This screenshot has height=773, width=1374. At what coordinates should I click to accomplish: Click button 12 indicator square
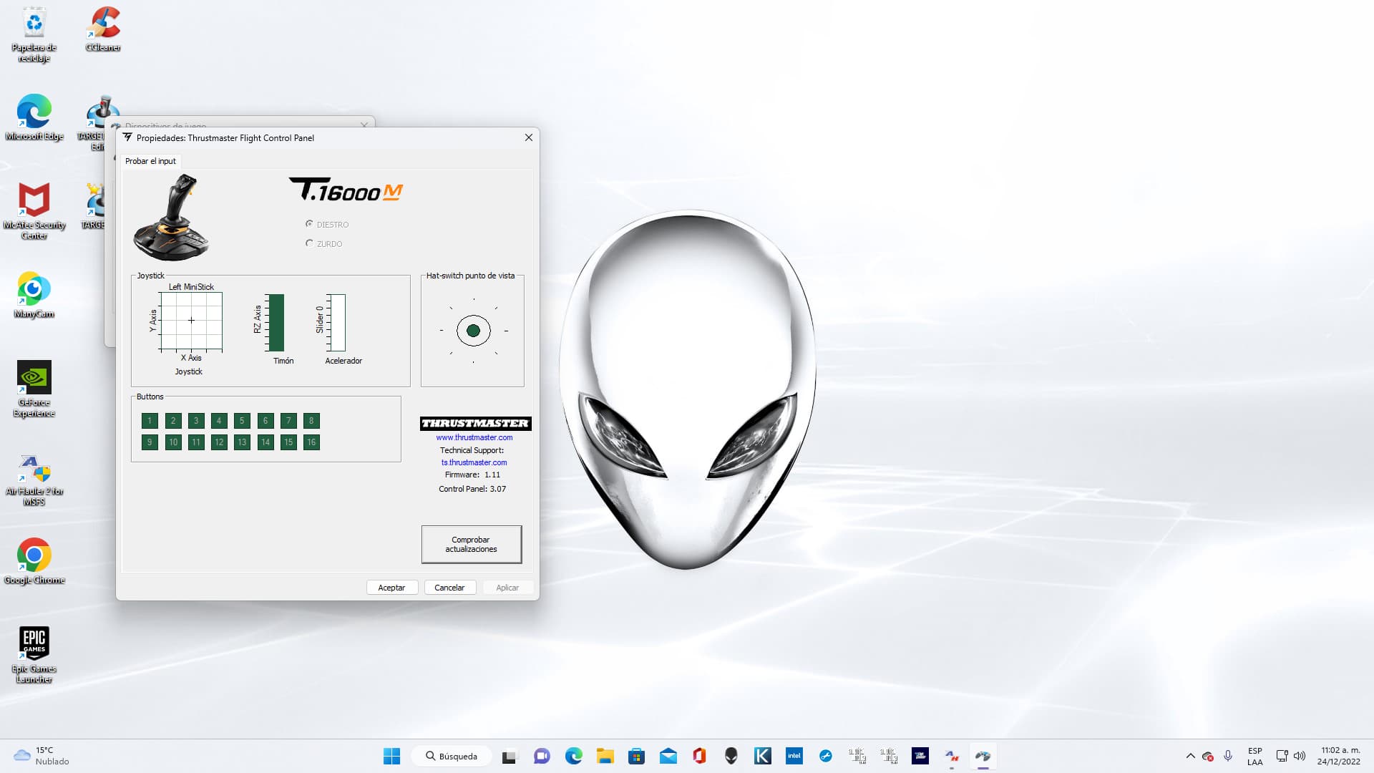[219, 442]
